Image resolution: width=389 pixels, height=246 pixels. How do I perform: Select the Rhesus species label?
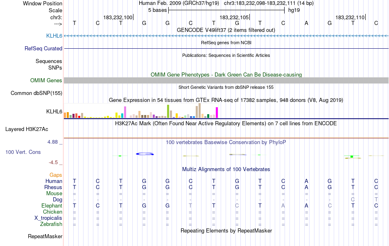pos(53,187)
